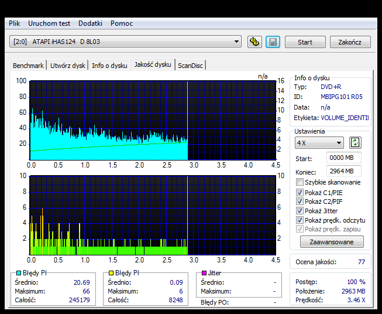Switch to the Benchmark tab

coord(28,66)
